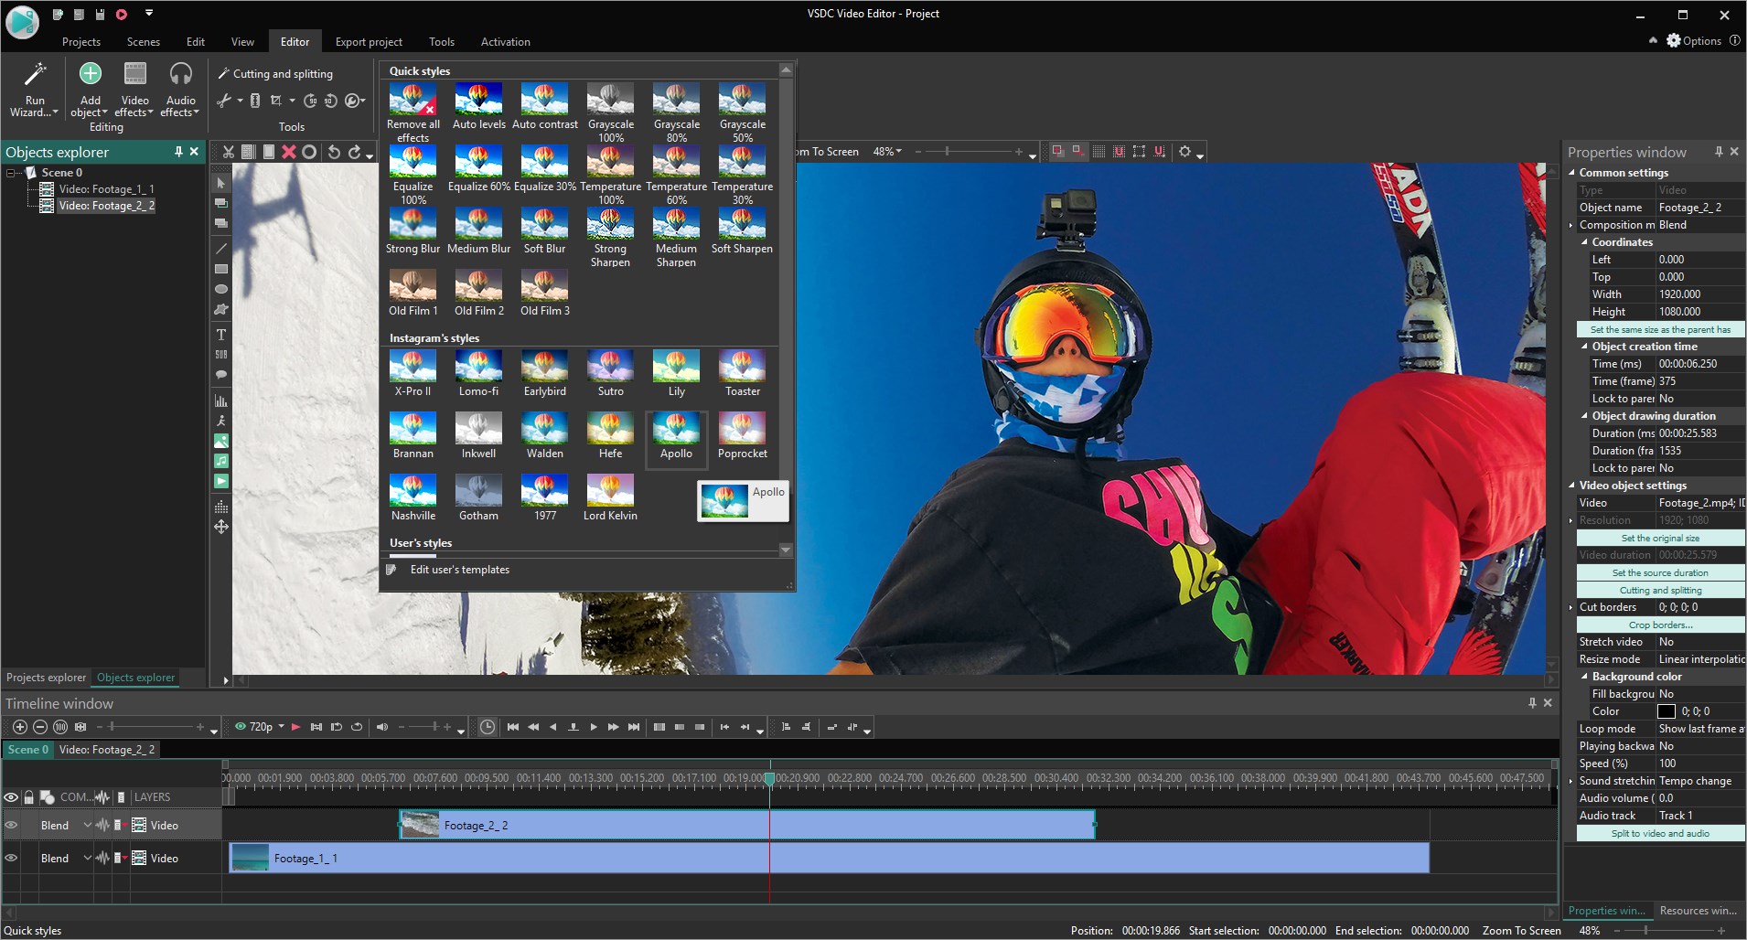Click the Add object icon
Screen dimensions: 1747x940
90,74
